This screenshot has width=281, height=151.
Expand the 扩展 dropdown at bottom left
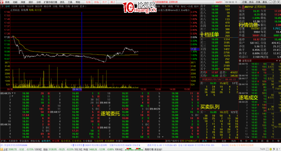(4, 141)
